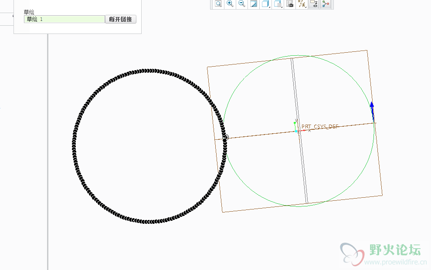Select the black beaded circle pattern
This screenshot has height=270, width=431.
148,71
